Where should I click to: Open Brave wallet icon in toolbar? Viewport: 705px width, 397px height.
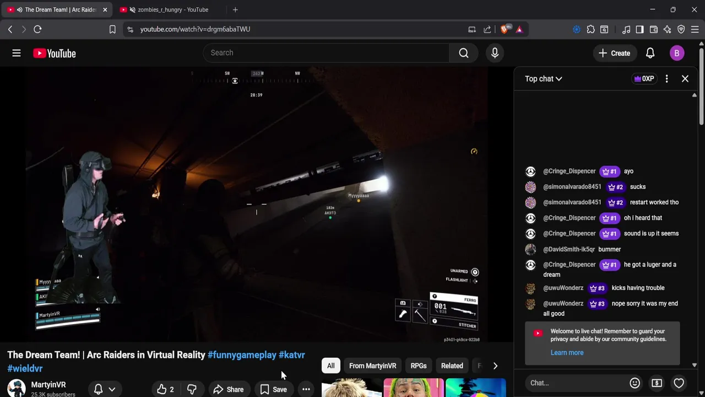point(654,29)
